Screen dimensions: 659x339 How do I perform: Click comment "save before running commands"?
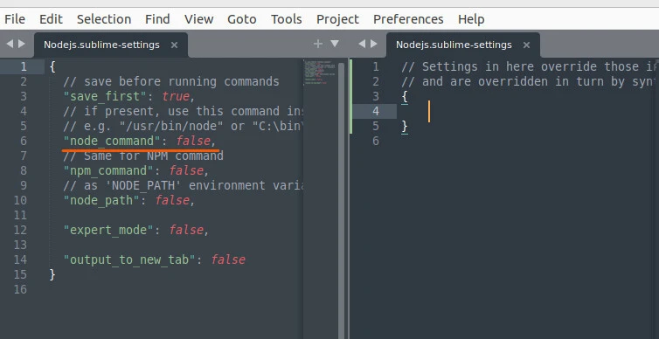[171, 81]
